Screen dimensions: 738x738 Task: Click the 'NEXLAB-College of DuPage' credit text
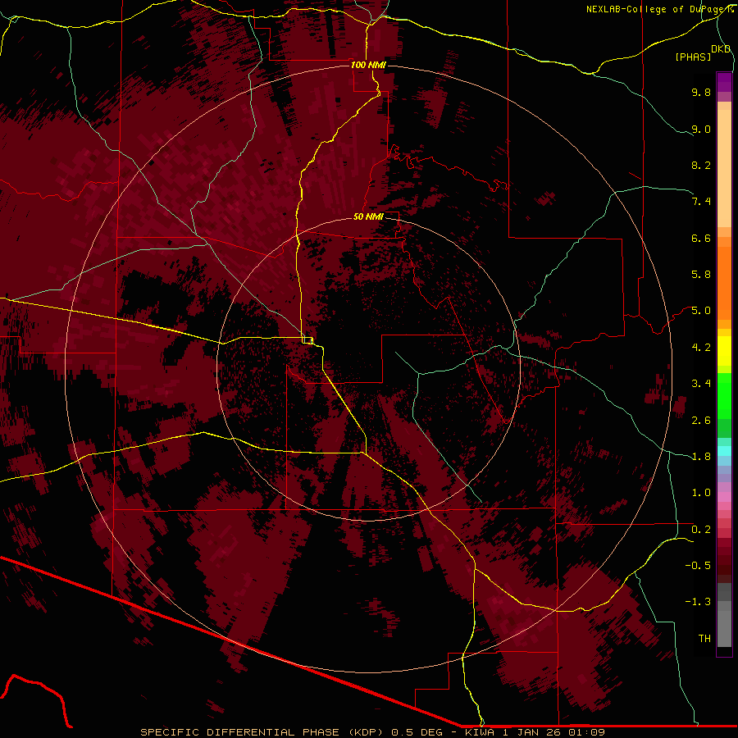[654, 9]
